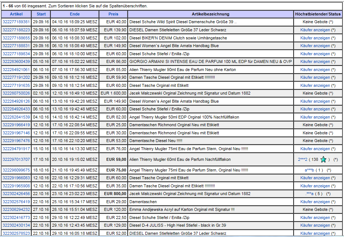Show buyer for article 322277188223
Viewport: 344px width, 237px height.
(315, 30)
